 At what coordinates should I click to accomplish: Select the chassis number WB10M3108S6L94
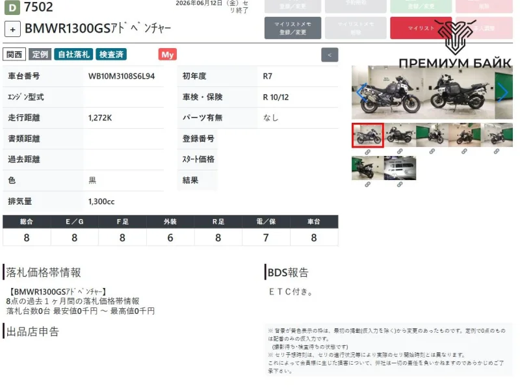click(x=122, y=76)
